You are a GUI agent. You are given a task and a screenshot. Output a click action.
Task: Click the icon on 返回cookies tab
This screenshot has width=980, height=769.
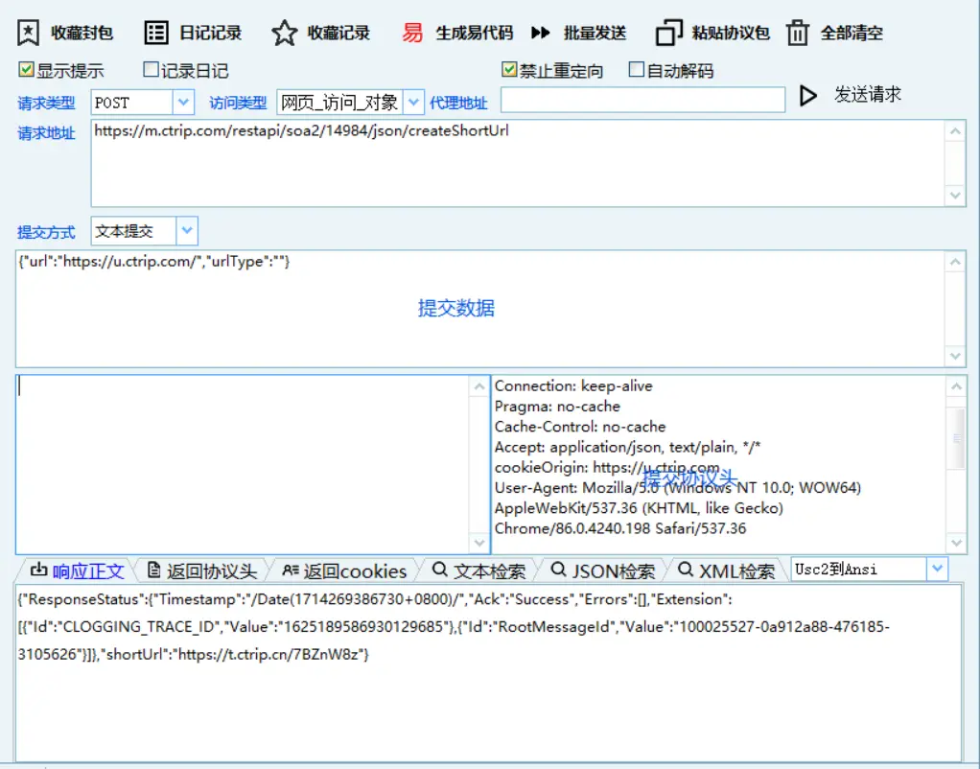click(291, 570)
